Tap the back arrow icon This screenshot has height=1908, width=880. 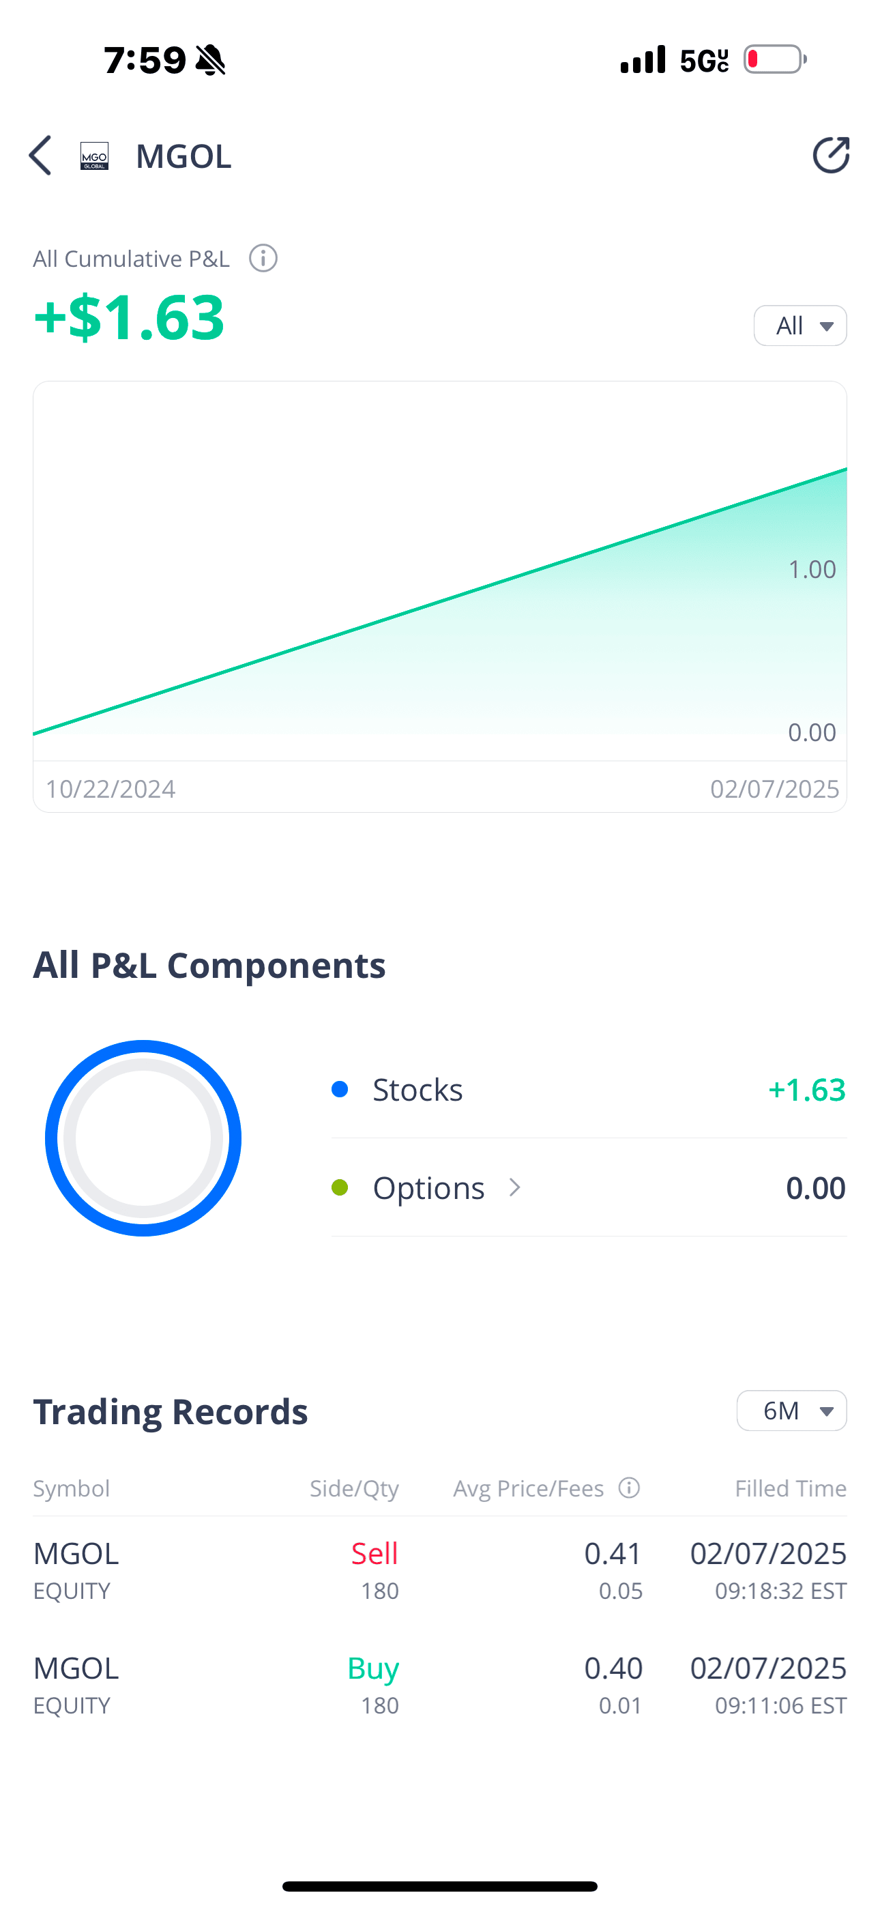[x=41, y=156]
